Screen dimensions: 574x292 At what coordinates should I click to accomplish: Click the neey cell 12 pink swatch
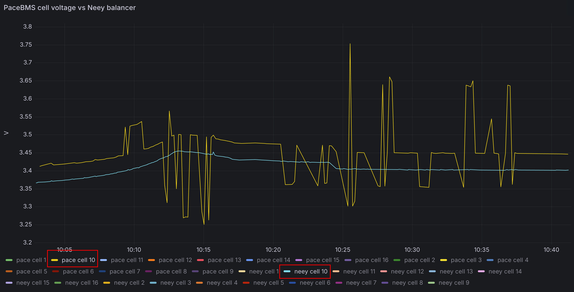click(x=384, y=271)
